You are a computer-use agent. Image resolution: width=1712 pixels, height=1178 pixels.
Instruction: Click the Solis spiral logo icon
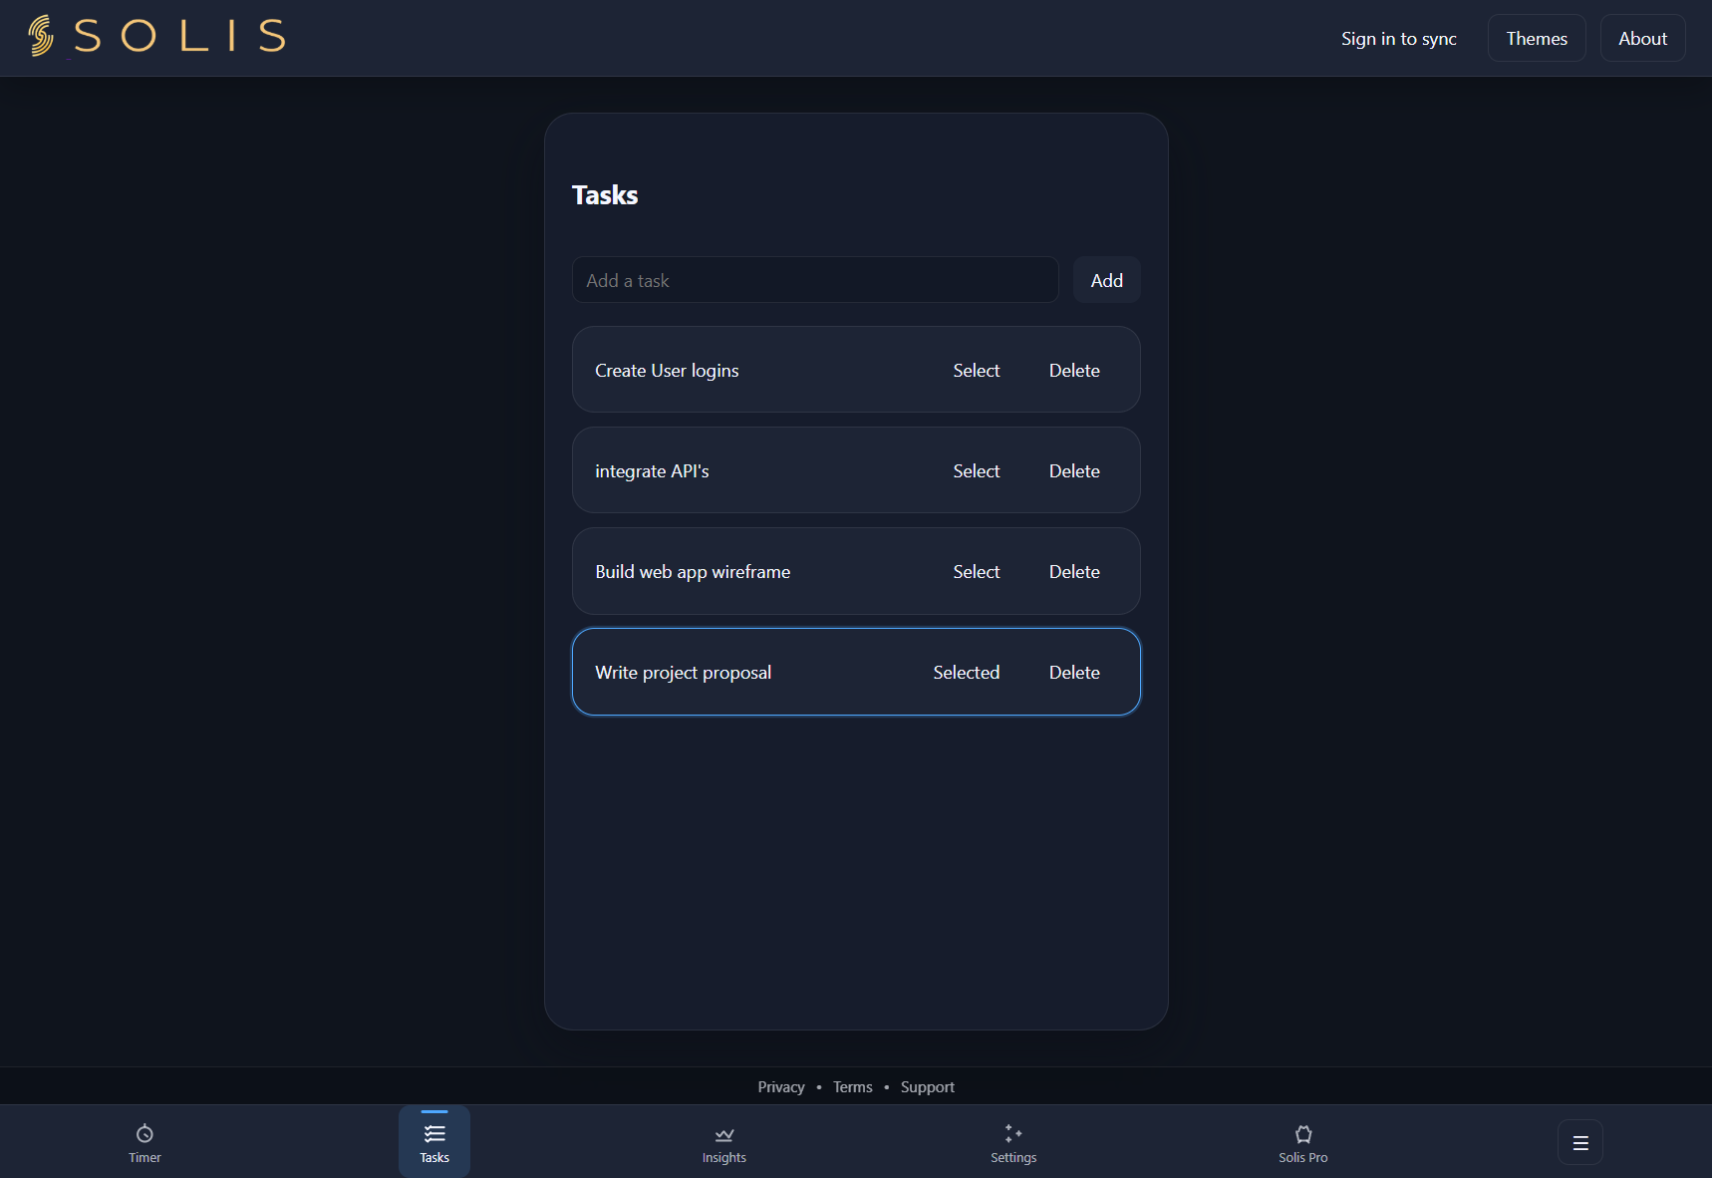pyautogui.click(x=40, y=35)
